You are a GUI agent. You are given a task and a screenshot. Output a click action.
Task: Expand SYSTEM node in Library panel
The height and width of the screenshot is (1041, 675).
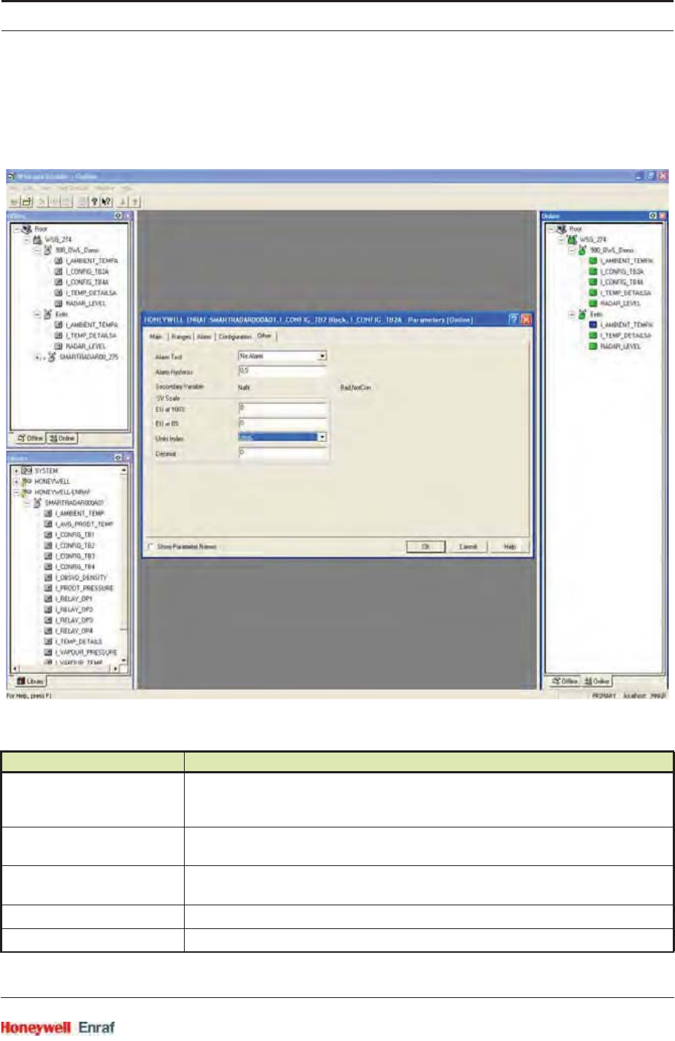16,471
